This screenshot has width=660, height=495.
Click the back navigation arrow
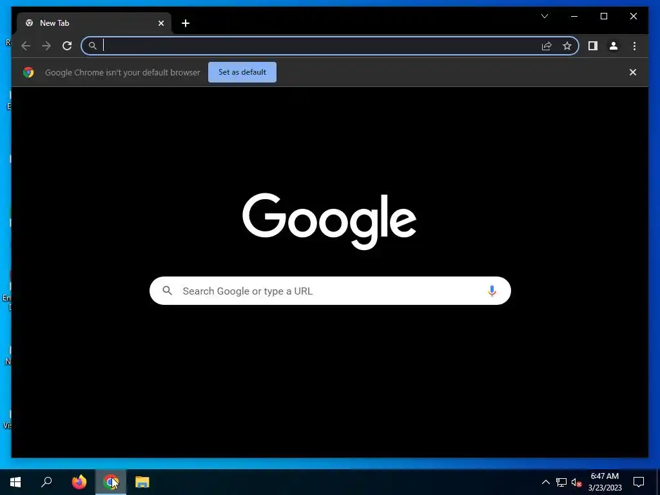click(x=26, y=46)
